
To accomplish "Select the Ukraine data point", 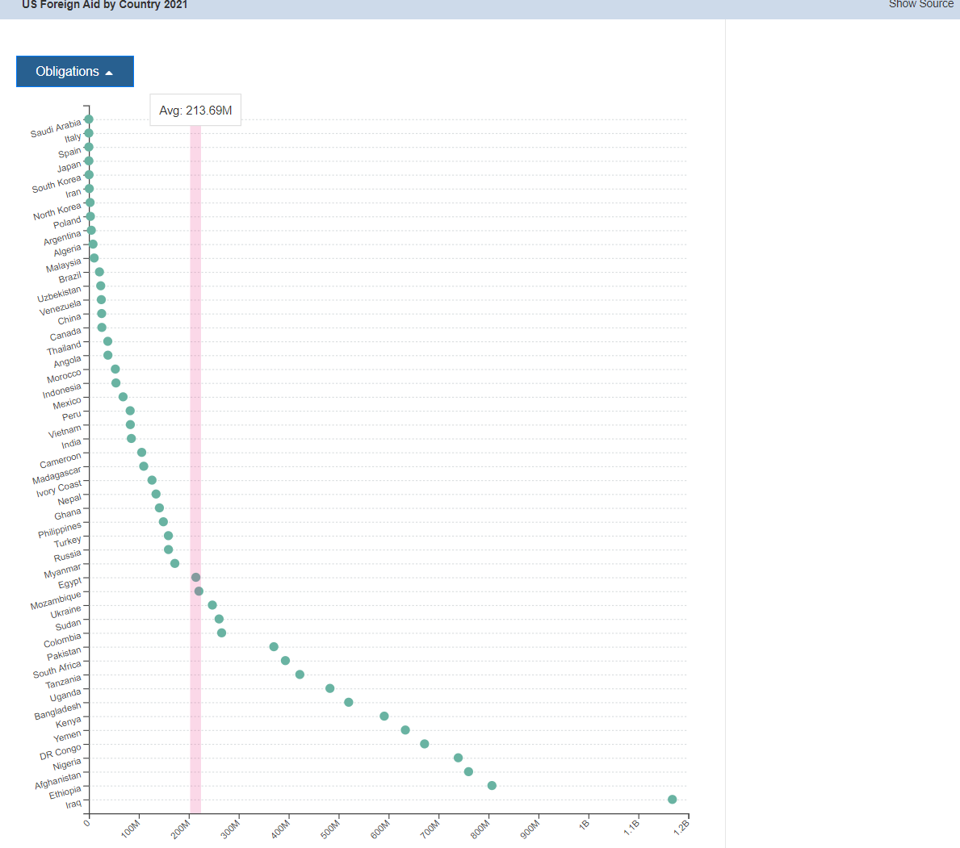I will (x=212, y=605).
